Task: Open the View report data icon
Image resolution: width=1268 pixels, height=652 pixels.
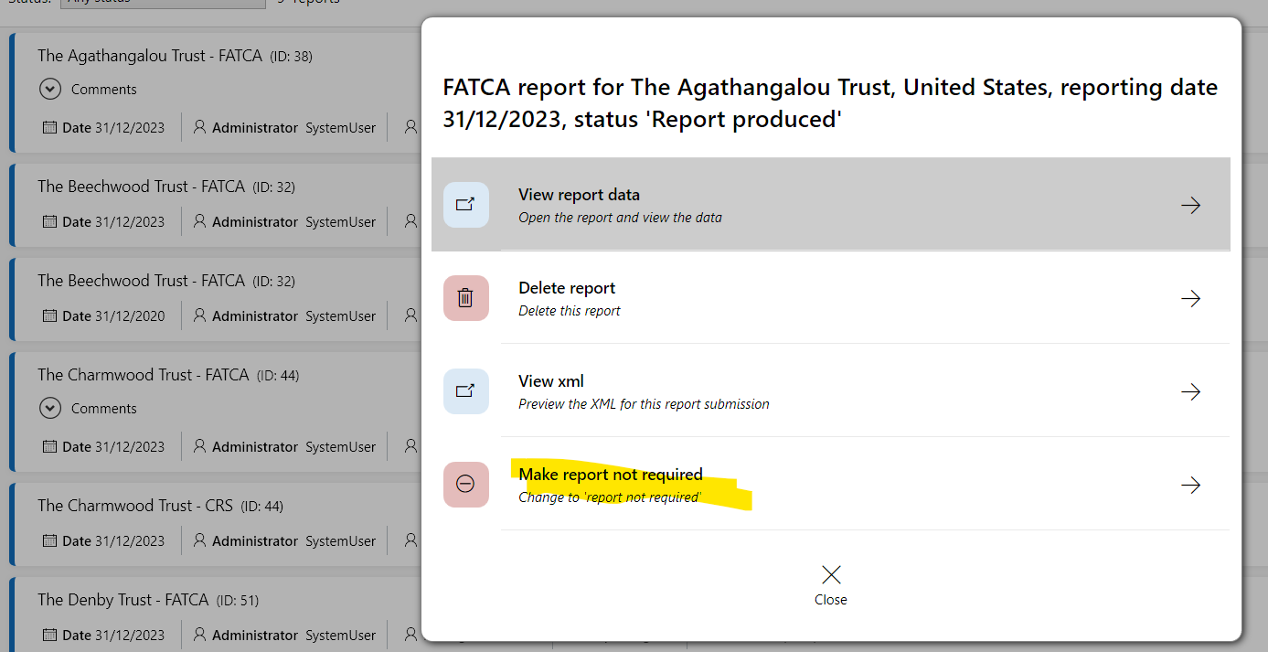Action: (466, 205)
